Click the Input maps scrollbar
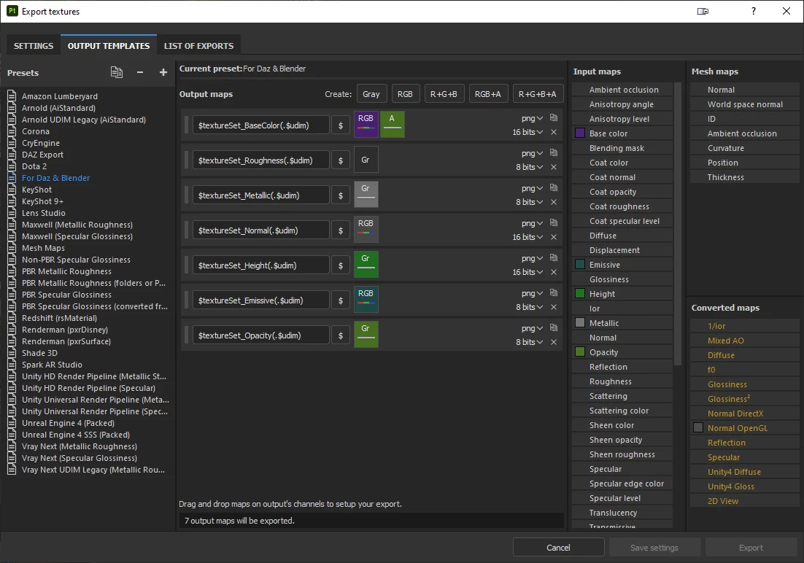This screenshot has height=563, width=804. 678,224
